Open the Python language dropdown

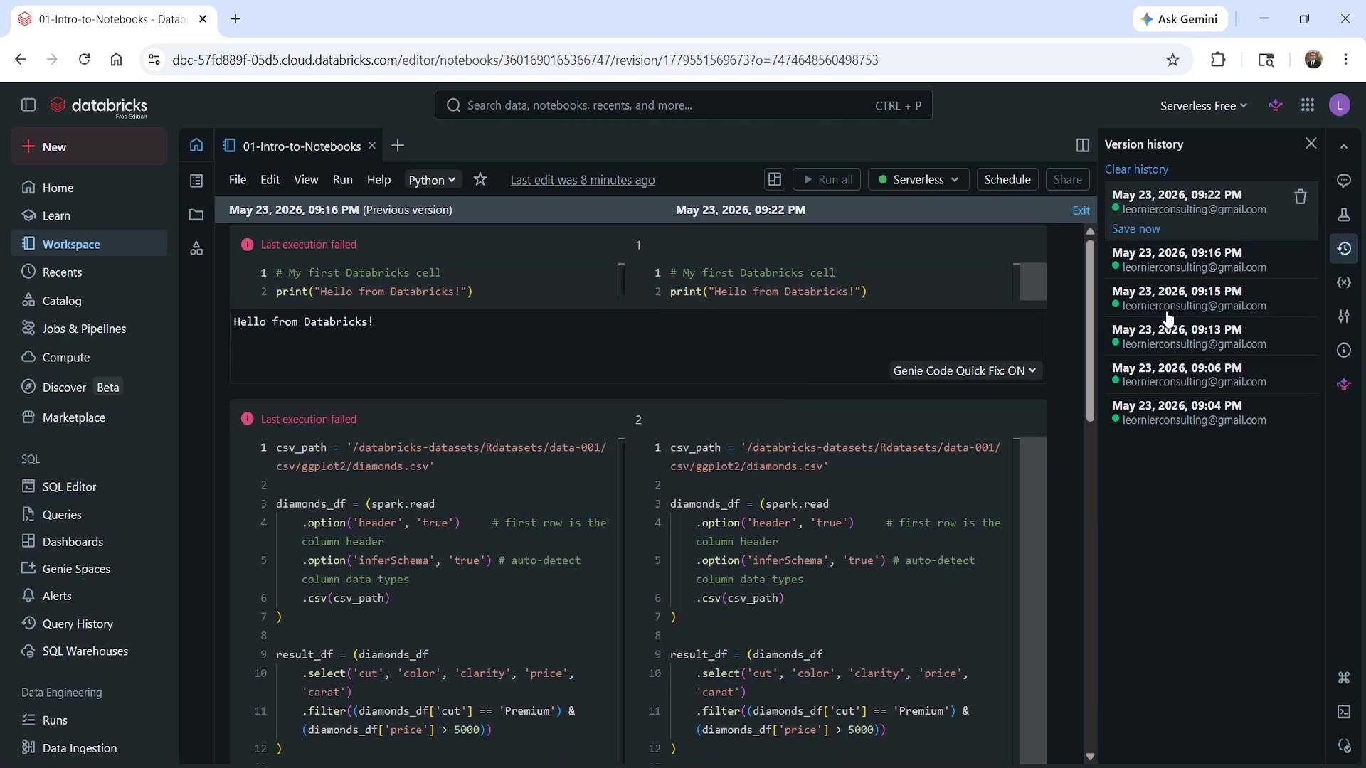click(x=433, y=180)
